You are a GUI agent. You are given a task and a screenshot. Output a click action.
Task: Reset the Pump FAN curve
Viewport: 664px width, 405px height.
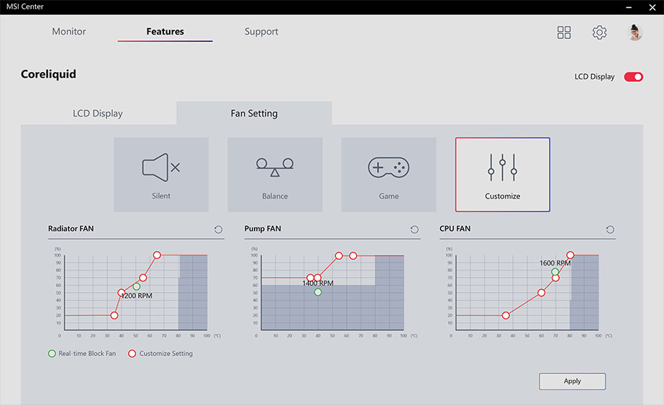[414, 229]
